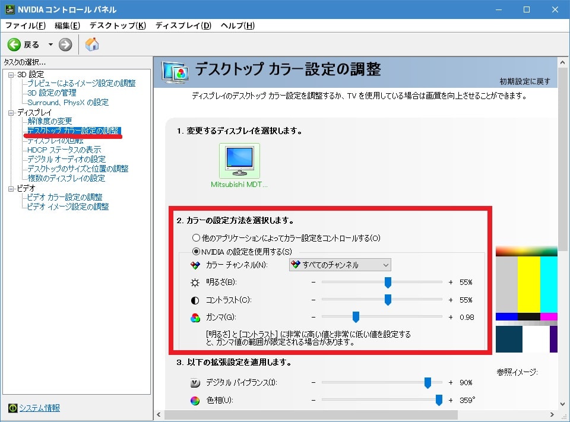Select ビデオ イメージ設定の調整 tree item

tap(68, 207)
